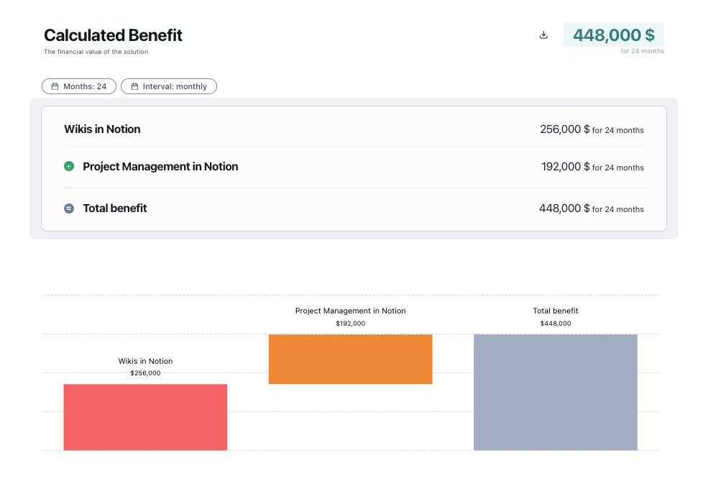Select the highlighted 448,000 $ total value
The width and height of the screenshot is (703, 486).
614,35
